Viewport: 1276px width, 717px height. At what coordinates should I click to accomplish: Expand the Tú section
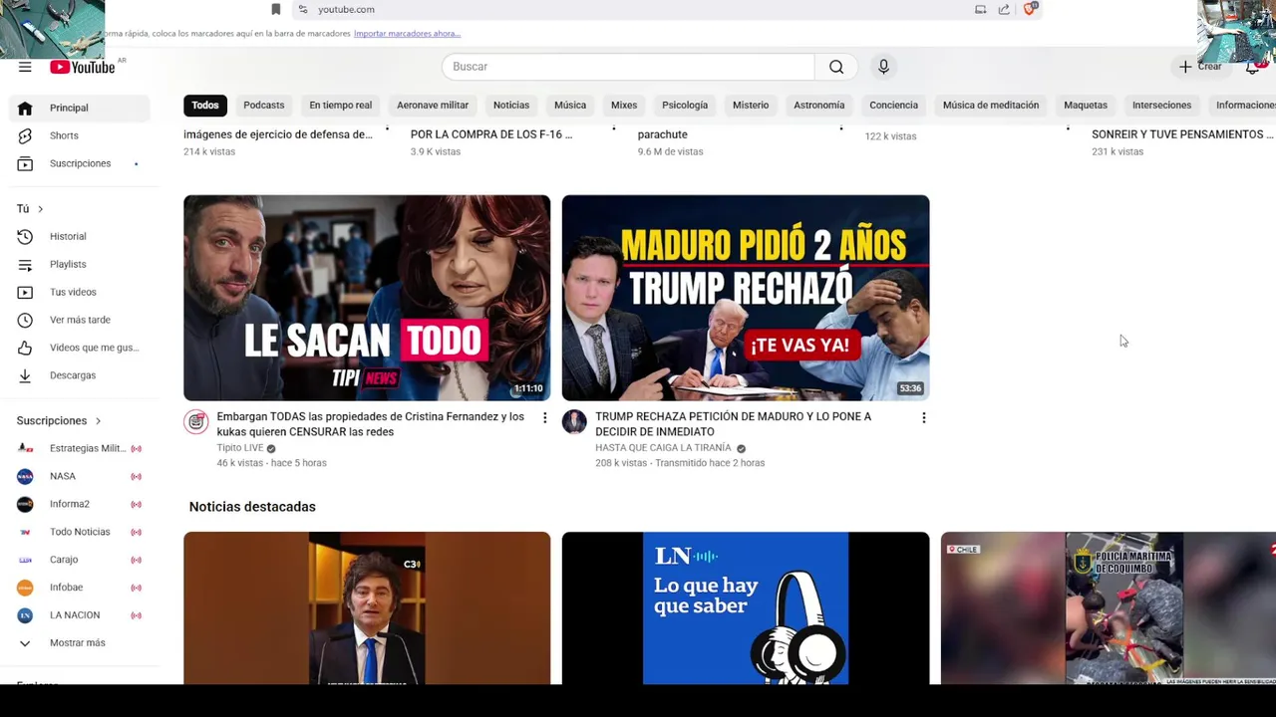pyautogui.click(x=30, y=208)
